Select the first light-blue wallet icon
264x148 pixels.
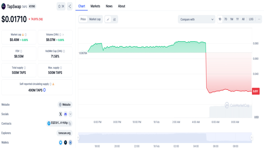[61, 142]
